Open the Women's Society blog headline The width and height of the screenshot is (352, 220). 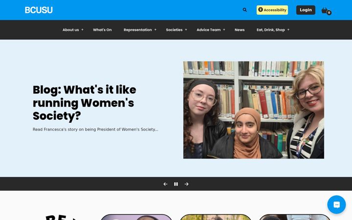85,103
